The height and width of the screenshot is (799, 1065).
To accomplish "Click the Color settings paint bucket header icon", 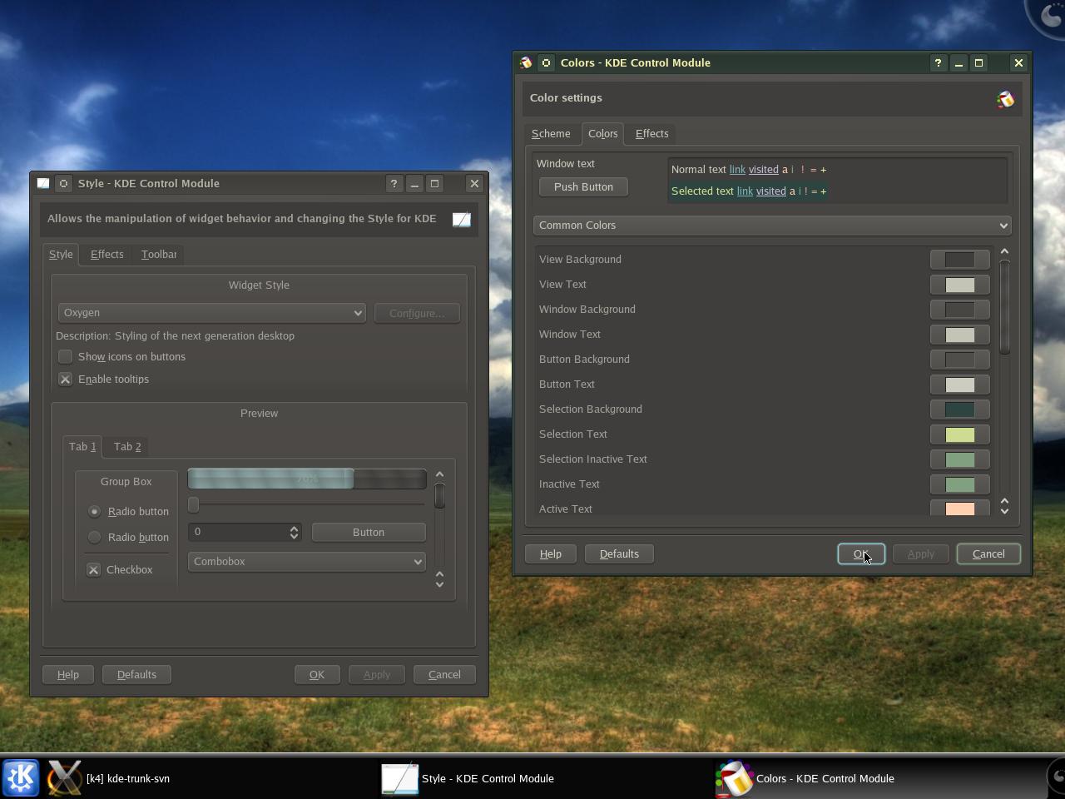I will [1005, 99].
